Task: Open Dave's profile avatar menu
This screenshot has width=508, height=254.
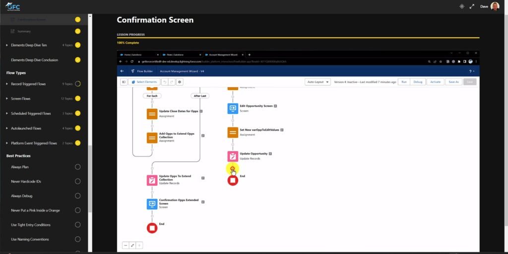Action: (x=495, y=6)
